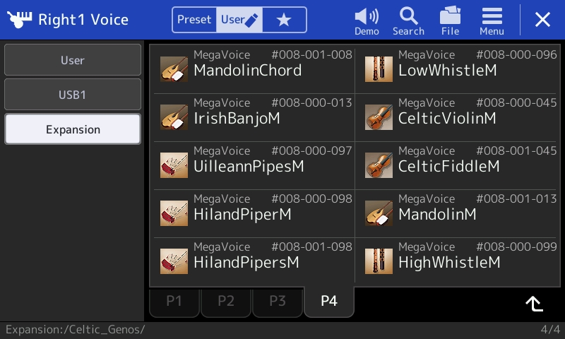Select the LowWhistleM whistle icon
Image resolution: width=565 pixels, height=339 pixels.
[x=379, y=69]
